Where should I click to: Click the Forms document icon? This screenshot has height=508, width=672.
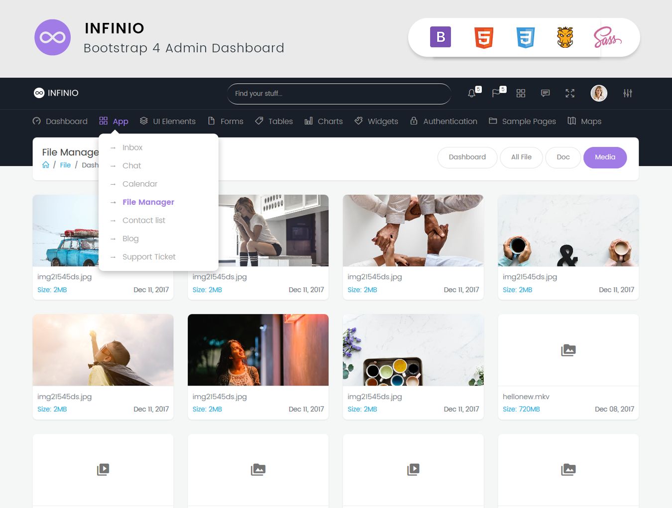[212, 121]
